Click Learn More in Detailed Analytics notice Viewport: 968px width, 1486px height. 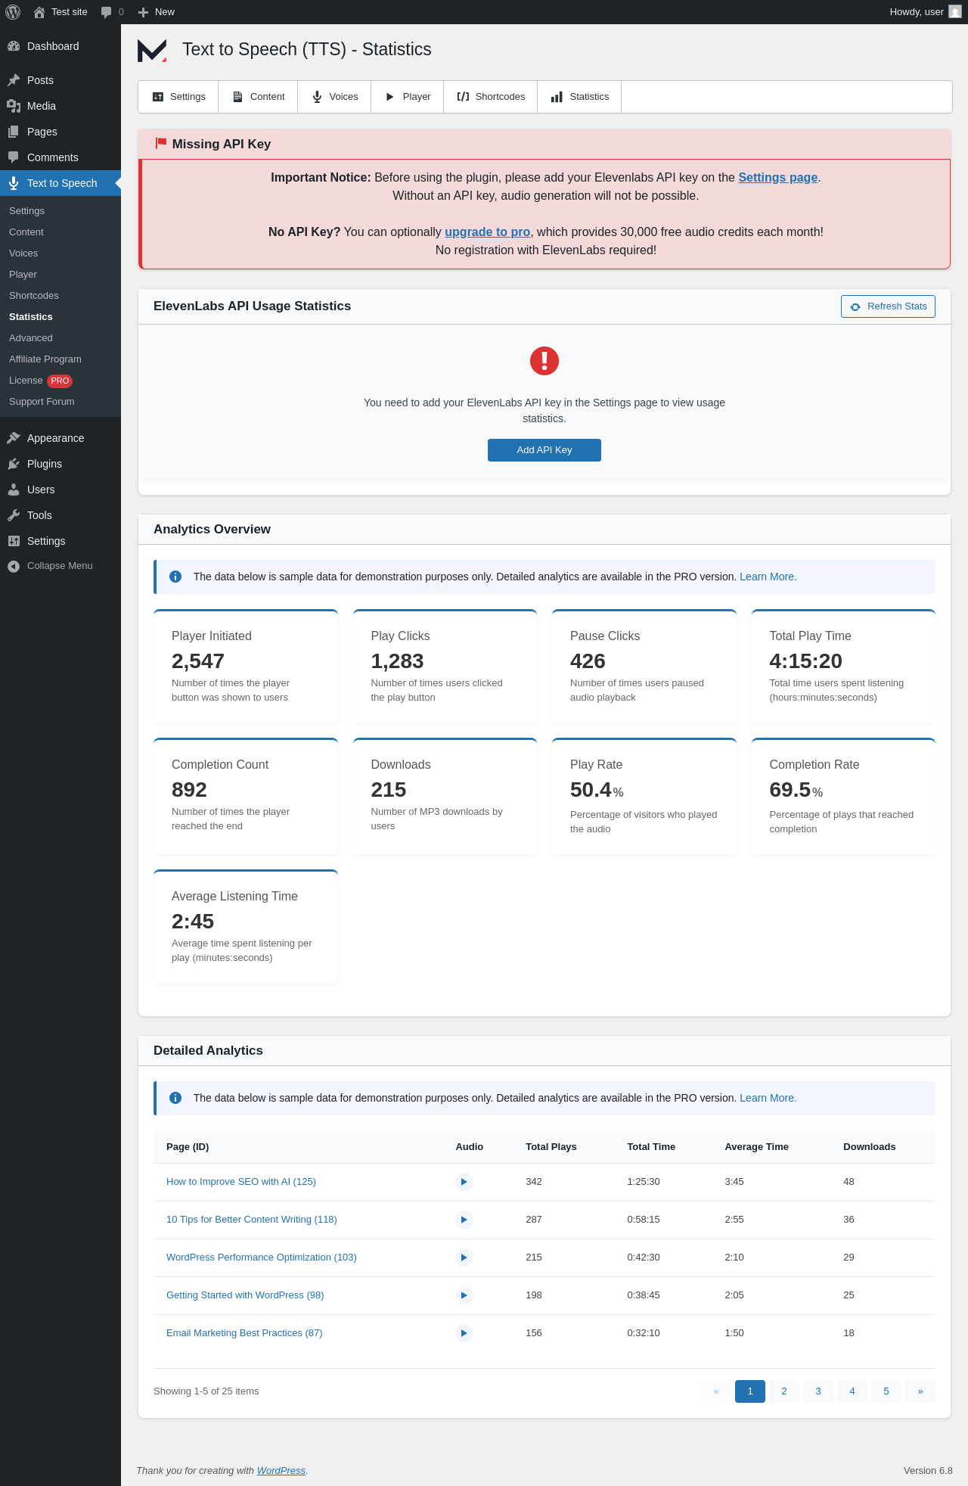[x=768, y=1098]
